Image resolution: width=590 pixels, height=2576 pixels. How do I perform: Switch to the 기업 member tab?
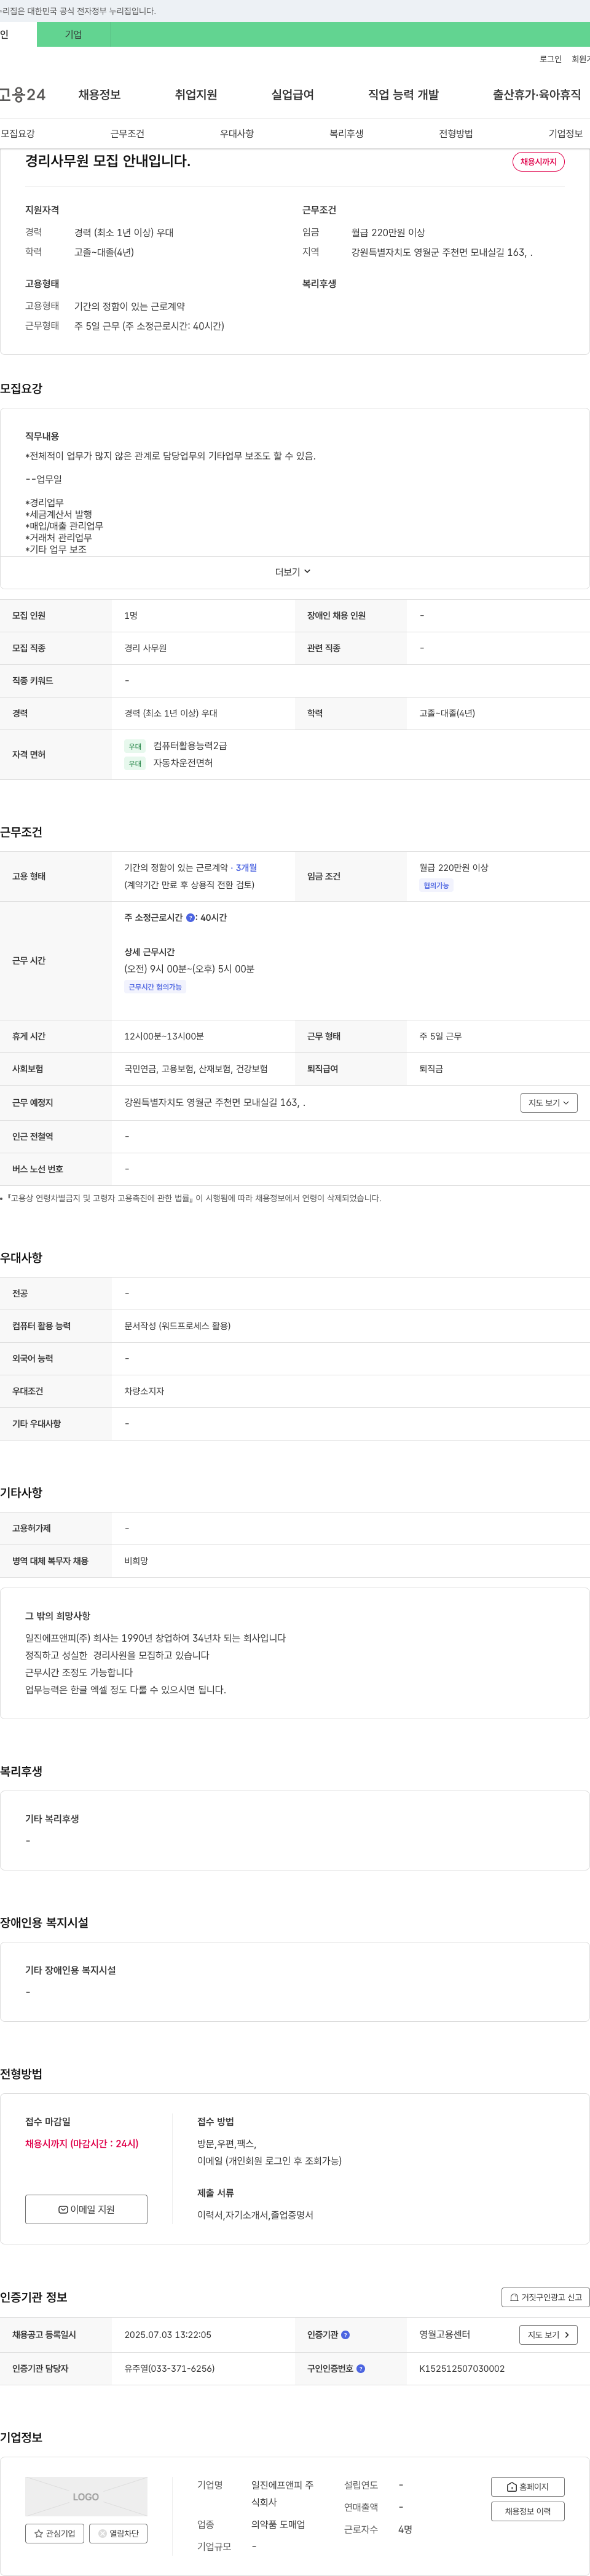click(x=73, y=34)
